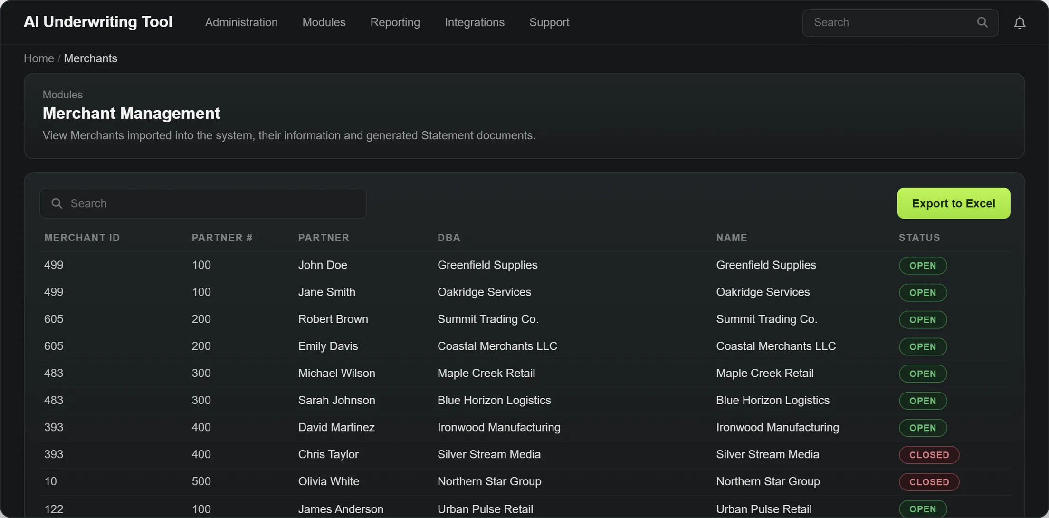Focus the merchant table Search field
The height and width of the screenshot is (518, 1049).
[203, 203]
